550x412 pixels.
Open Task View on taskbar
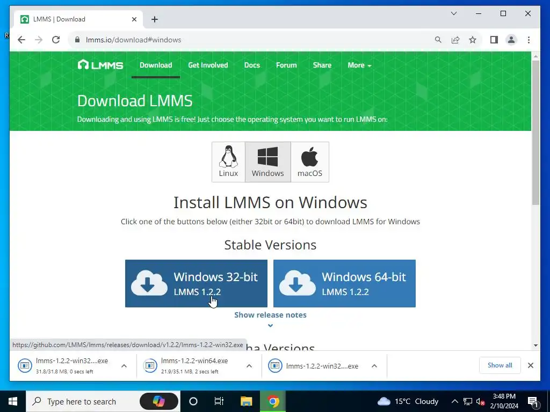coord(219,401)
